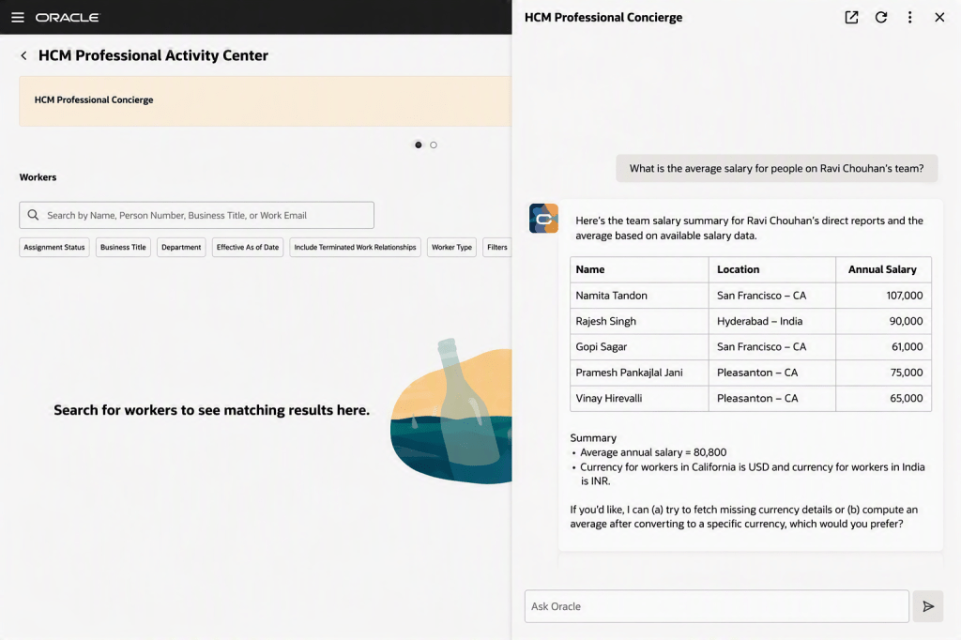This screenshot has height=640, width=961.
Task: Select the Gopi Sagar cell
Action: [639, 347]
